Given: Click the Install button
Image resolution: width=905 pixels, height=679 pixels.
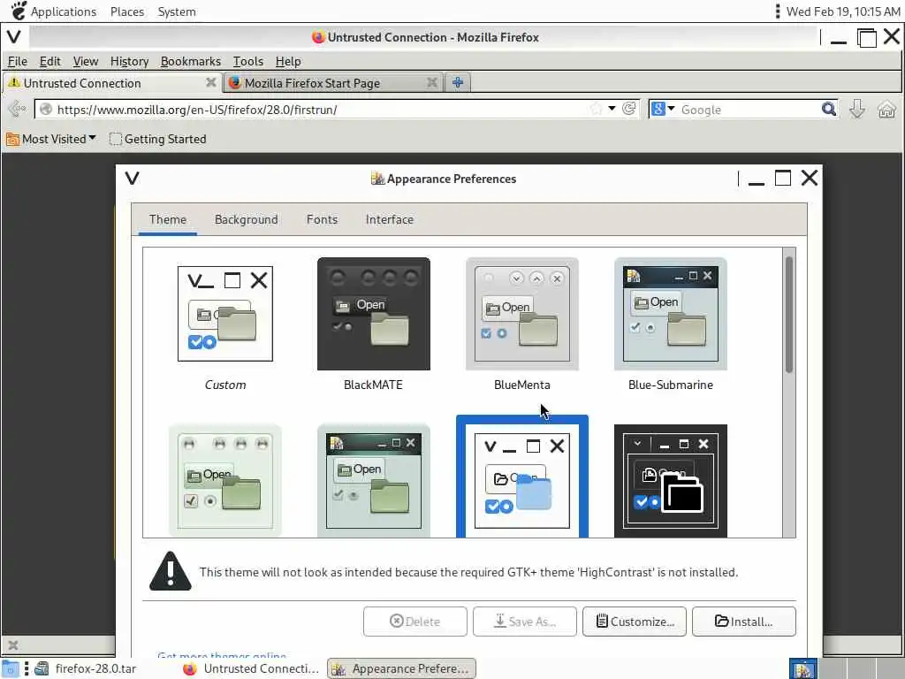Looking at the screenshot, I should click(744, 622).
